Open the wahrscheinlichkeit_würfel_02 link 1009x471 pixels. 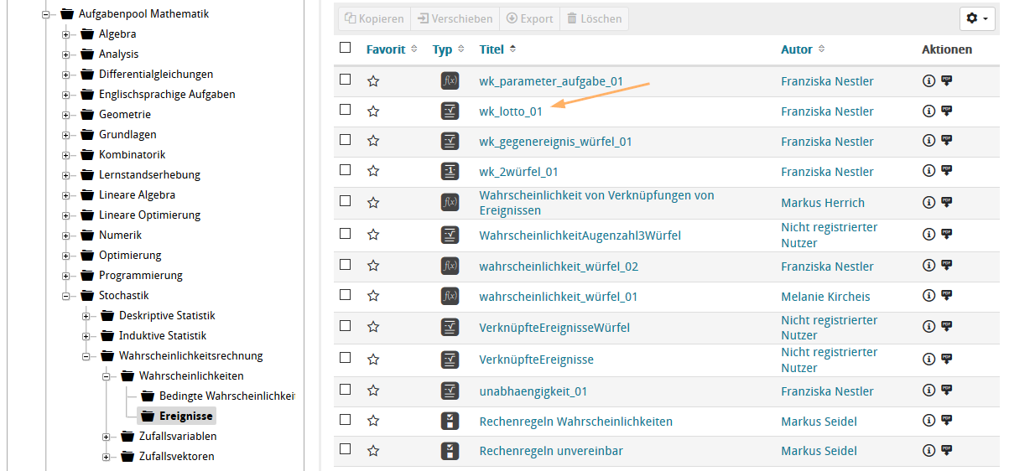pyautogui.click(x=559, y=267)
